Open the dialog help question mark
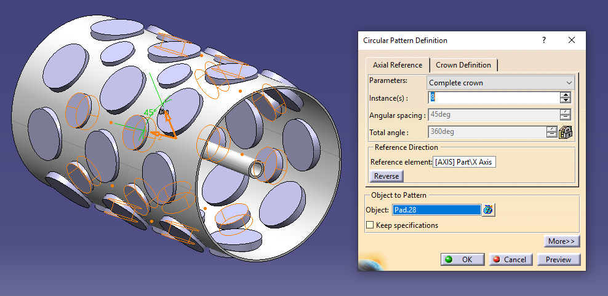 544,40
